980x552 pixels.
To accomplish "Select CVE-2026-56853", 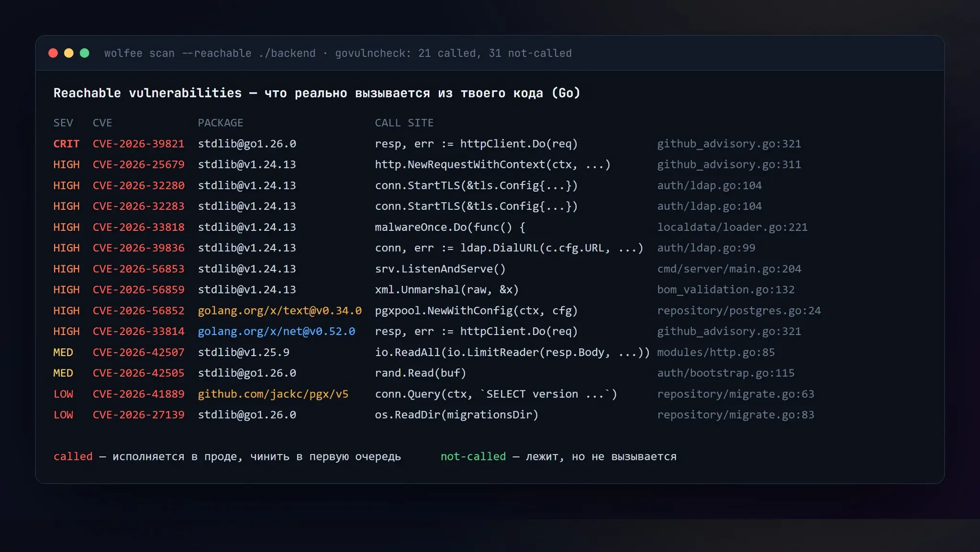I will point(139,269).
